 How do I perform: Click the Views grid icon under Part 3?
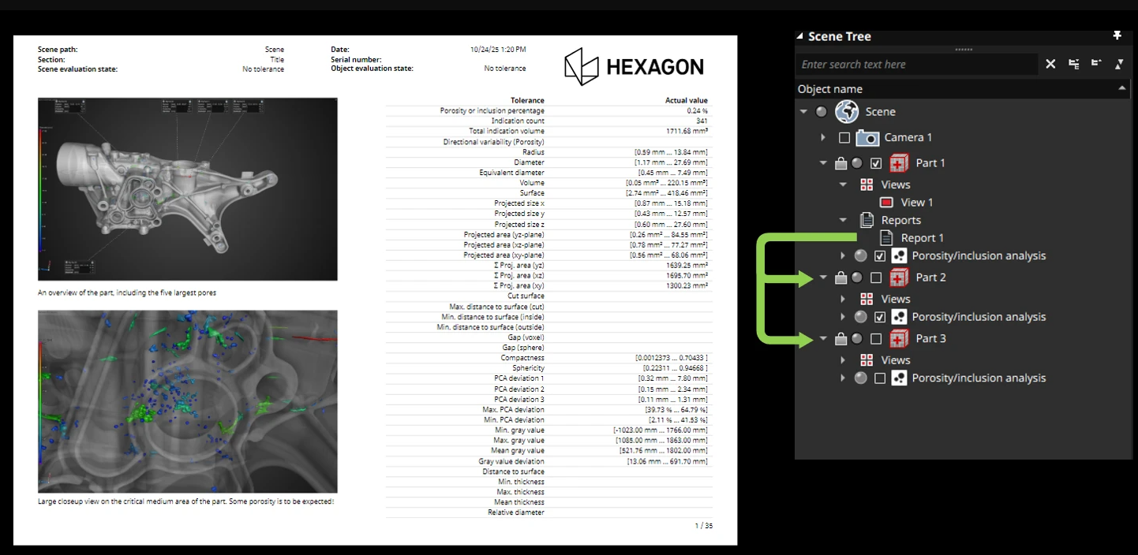pos(867,360)
